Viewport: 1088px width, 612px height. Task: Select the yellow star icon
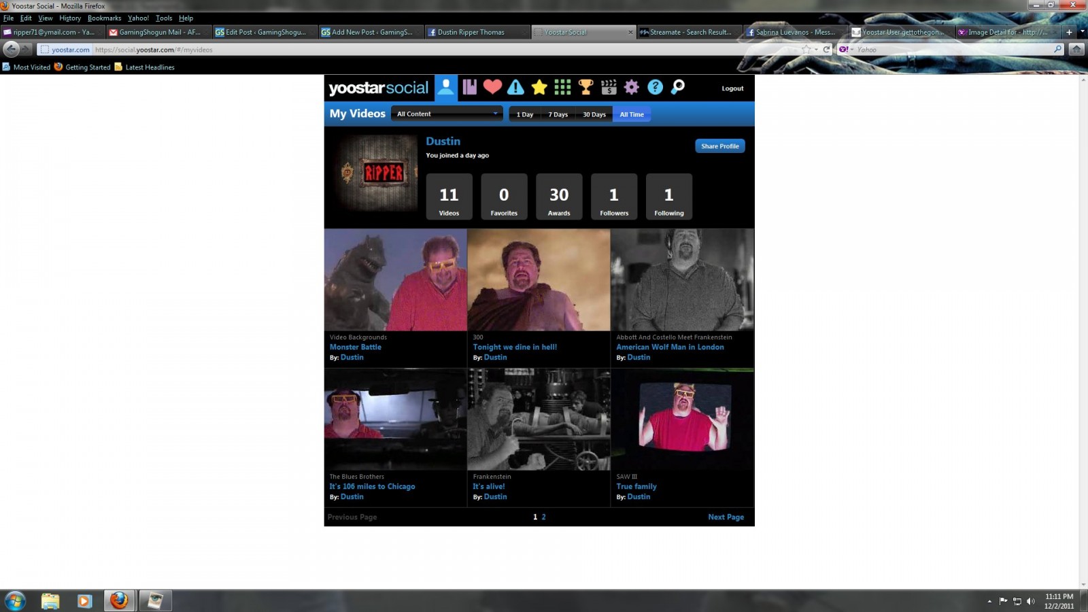[539, 87]
